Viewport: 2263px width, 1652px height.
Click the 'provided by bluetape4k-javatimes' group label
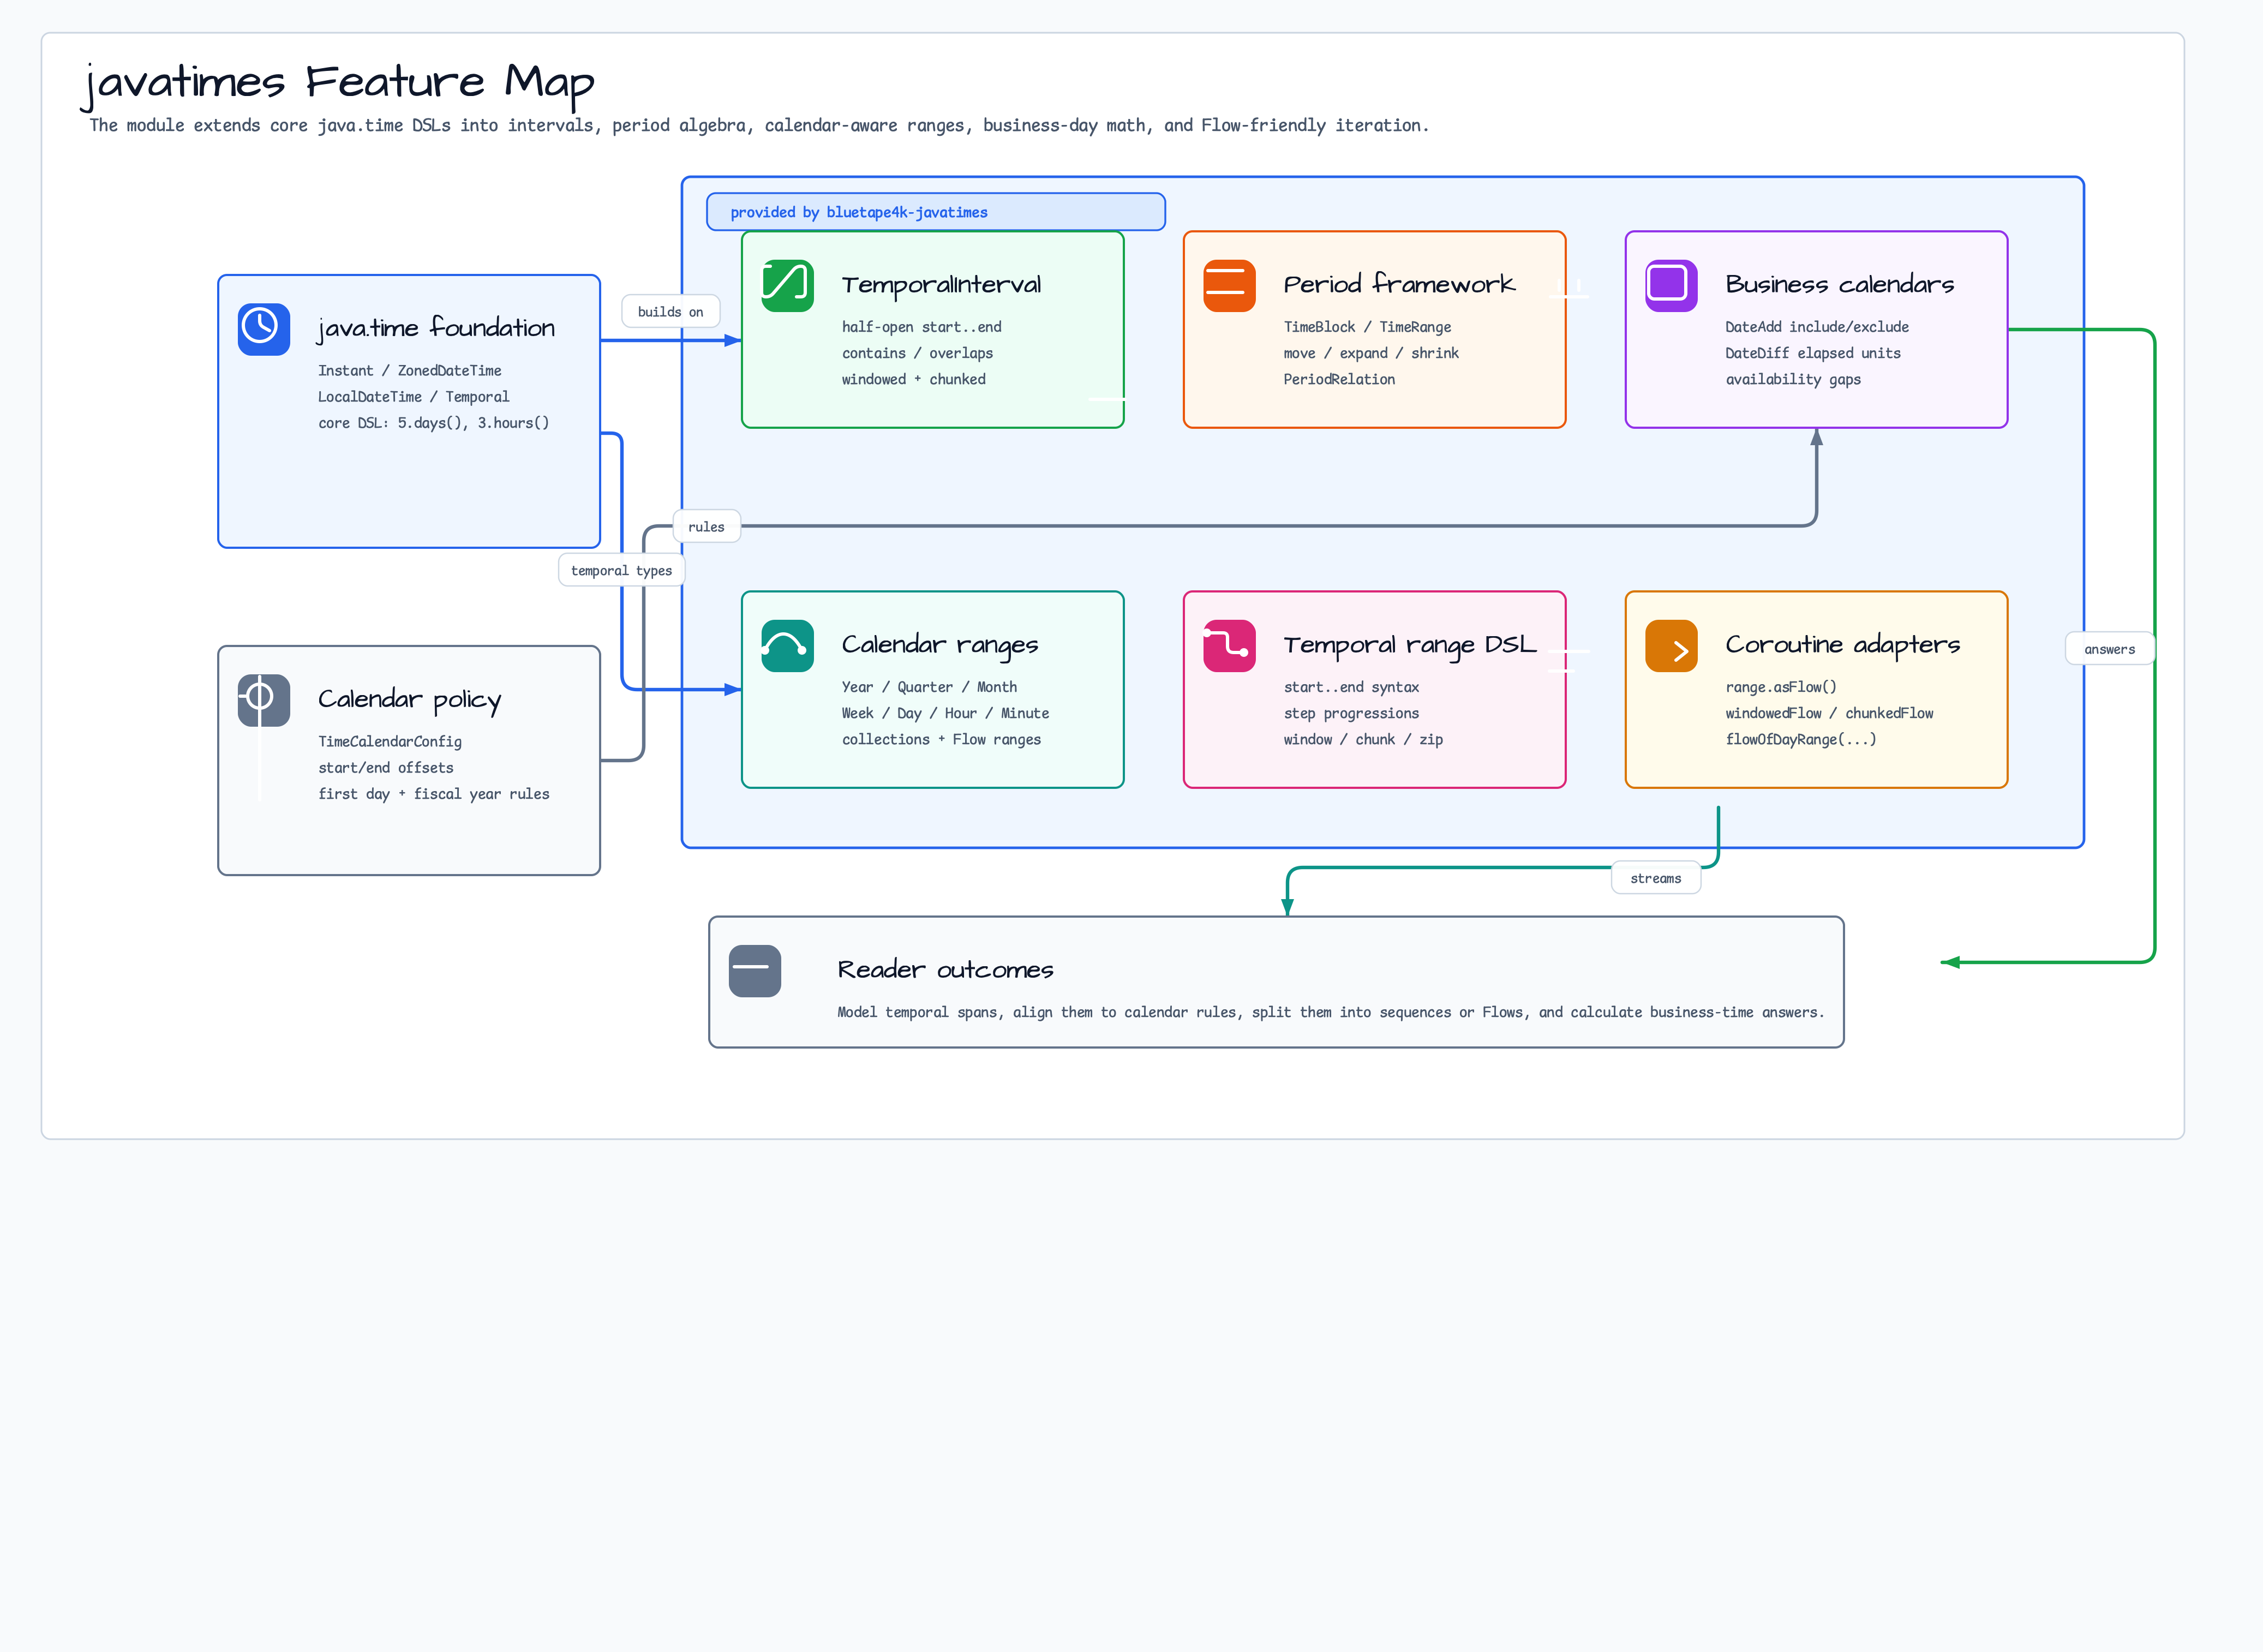point(936,212)
